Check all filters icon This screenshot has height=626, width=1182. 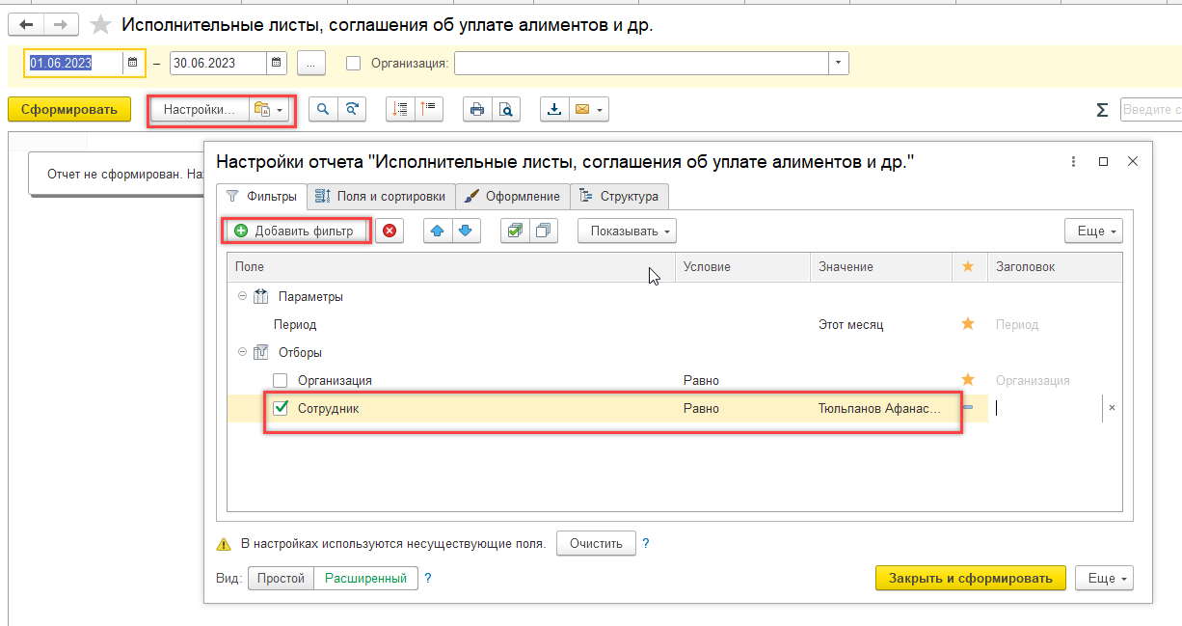point(515,231)
